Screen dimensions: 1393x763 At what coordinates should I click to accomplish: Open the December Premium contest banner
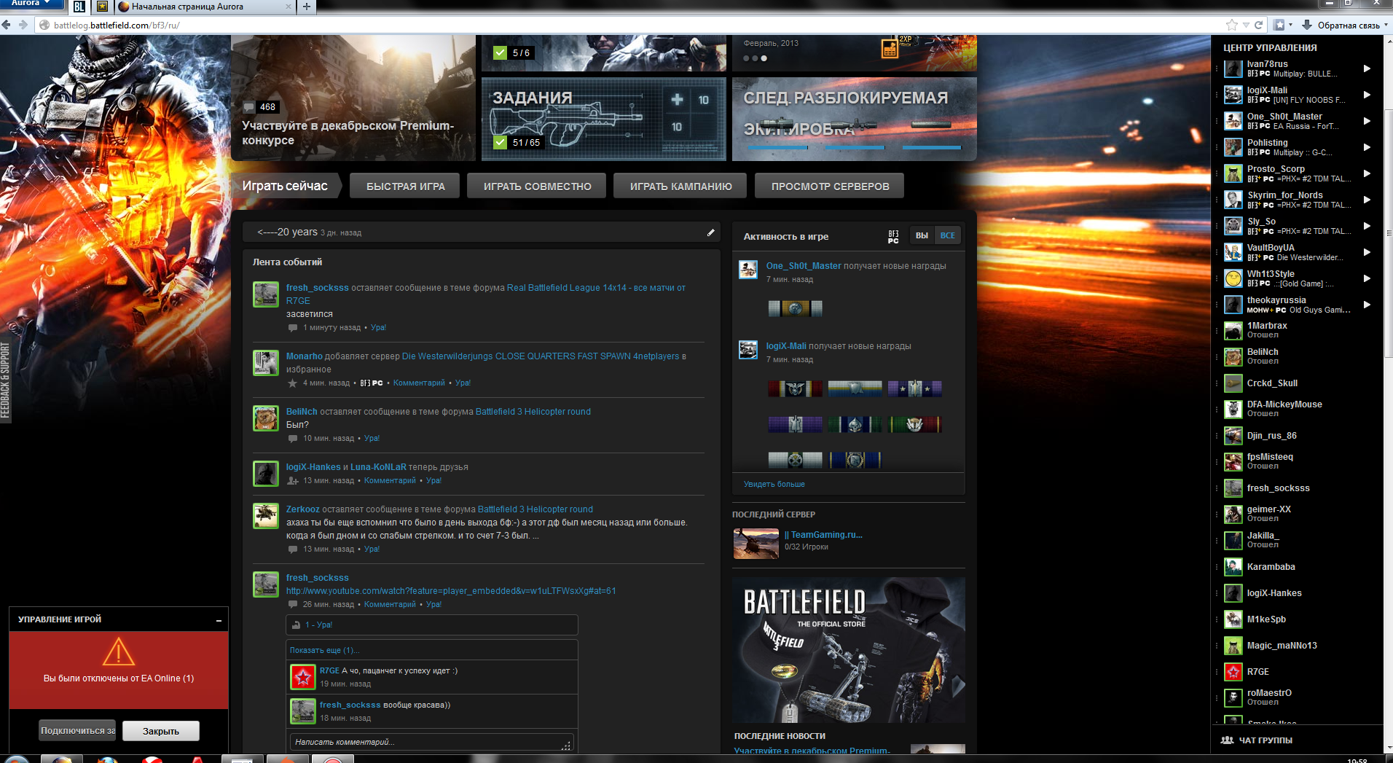(353, 98)
